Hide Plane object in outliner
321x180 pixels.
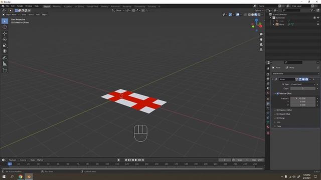click(318, 24)
